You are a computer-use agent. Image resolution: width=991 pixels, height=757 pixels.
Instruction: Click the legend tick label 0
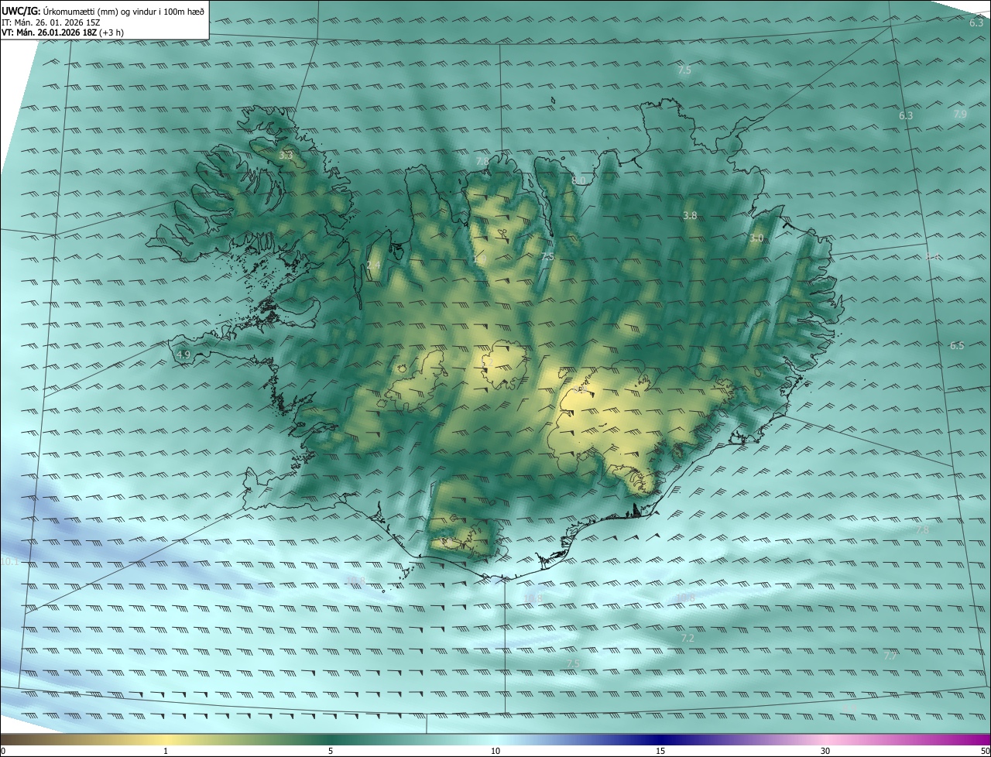click(x=3, y=751)
